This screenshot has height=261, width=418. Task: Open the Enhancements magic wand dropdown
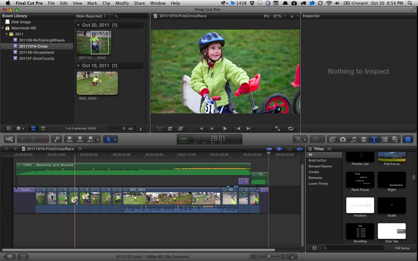tap(301, 139)
